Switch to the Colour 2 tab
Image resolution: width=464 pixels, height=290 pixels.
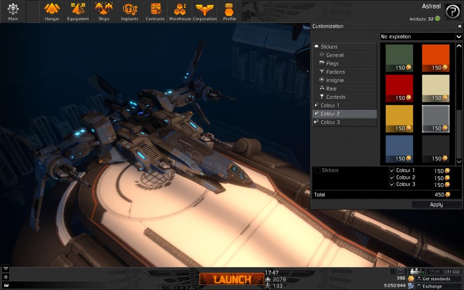(x=345, y=114)
